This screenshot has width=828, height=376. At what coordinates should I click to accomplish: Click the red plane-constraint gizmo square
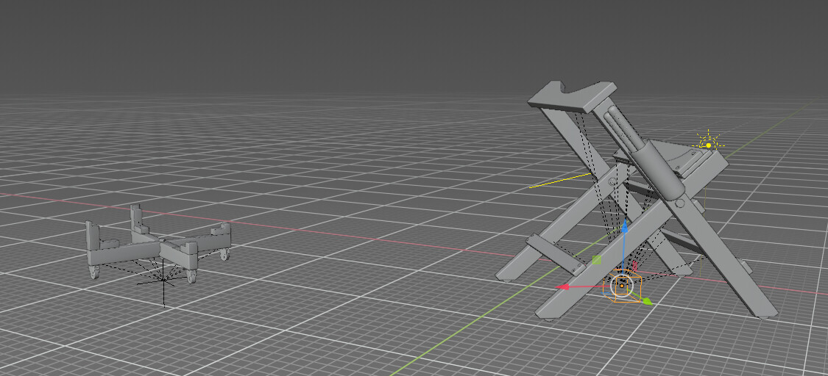click(x=634, y=267)
